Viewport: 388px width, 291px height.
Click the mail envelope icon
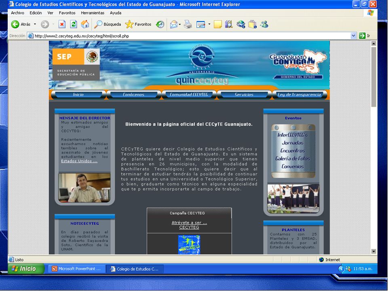pyautogui.click(x=174, y=24)
